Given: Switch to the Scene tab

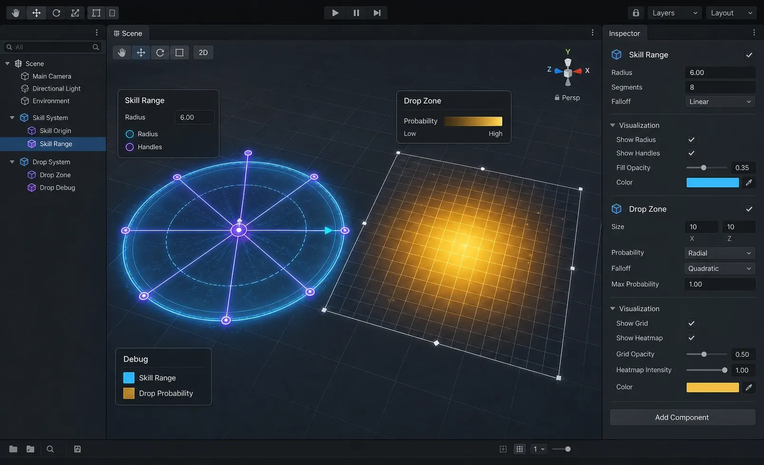Looking at the screenshot, I should coord(128,33).
